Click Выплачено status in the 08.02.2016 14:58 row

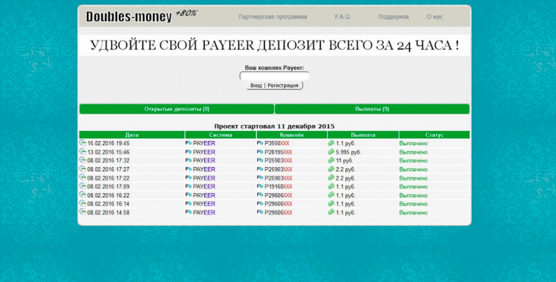pyautogui.click(x=413, y=213)
